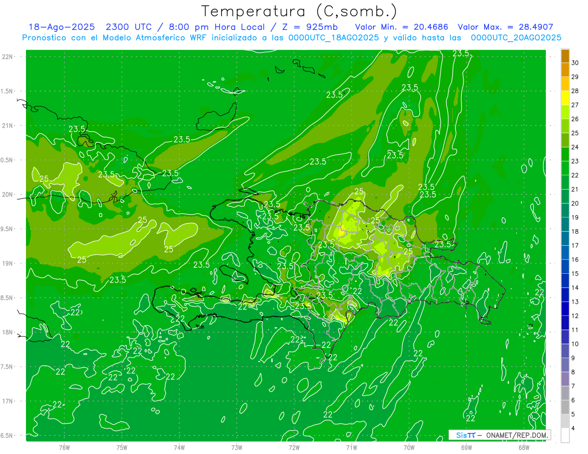Click the yellow legend swatch between 27 and 28
The height and width of the screenshot is (454, 588).
565,98
